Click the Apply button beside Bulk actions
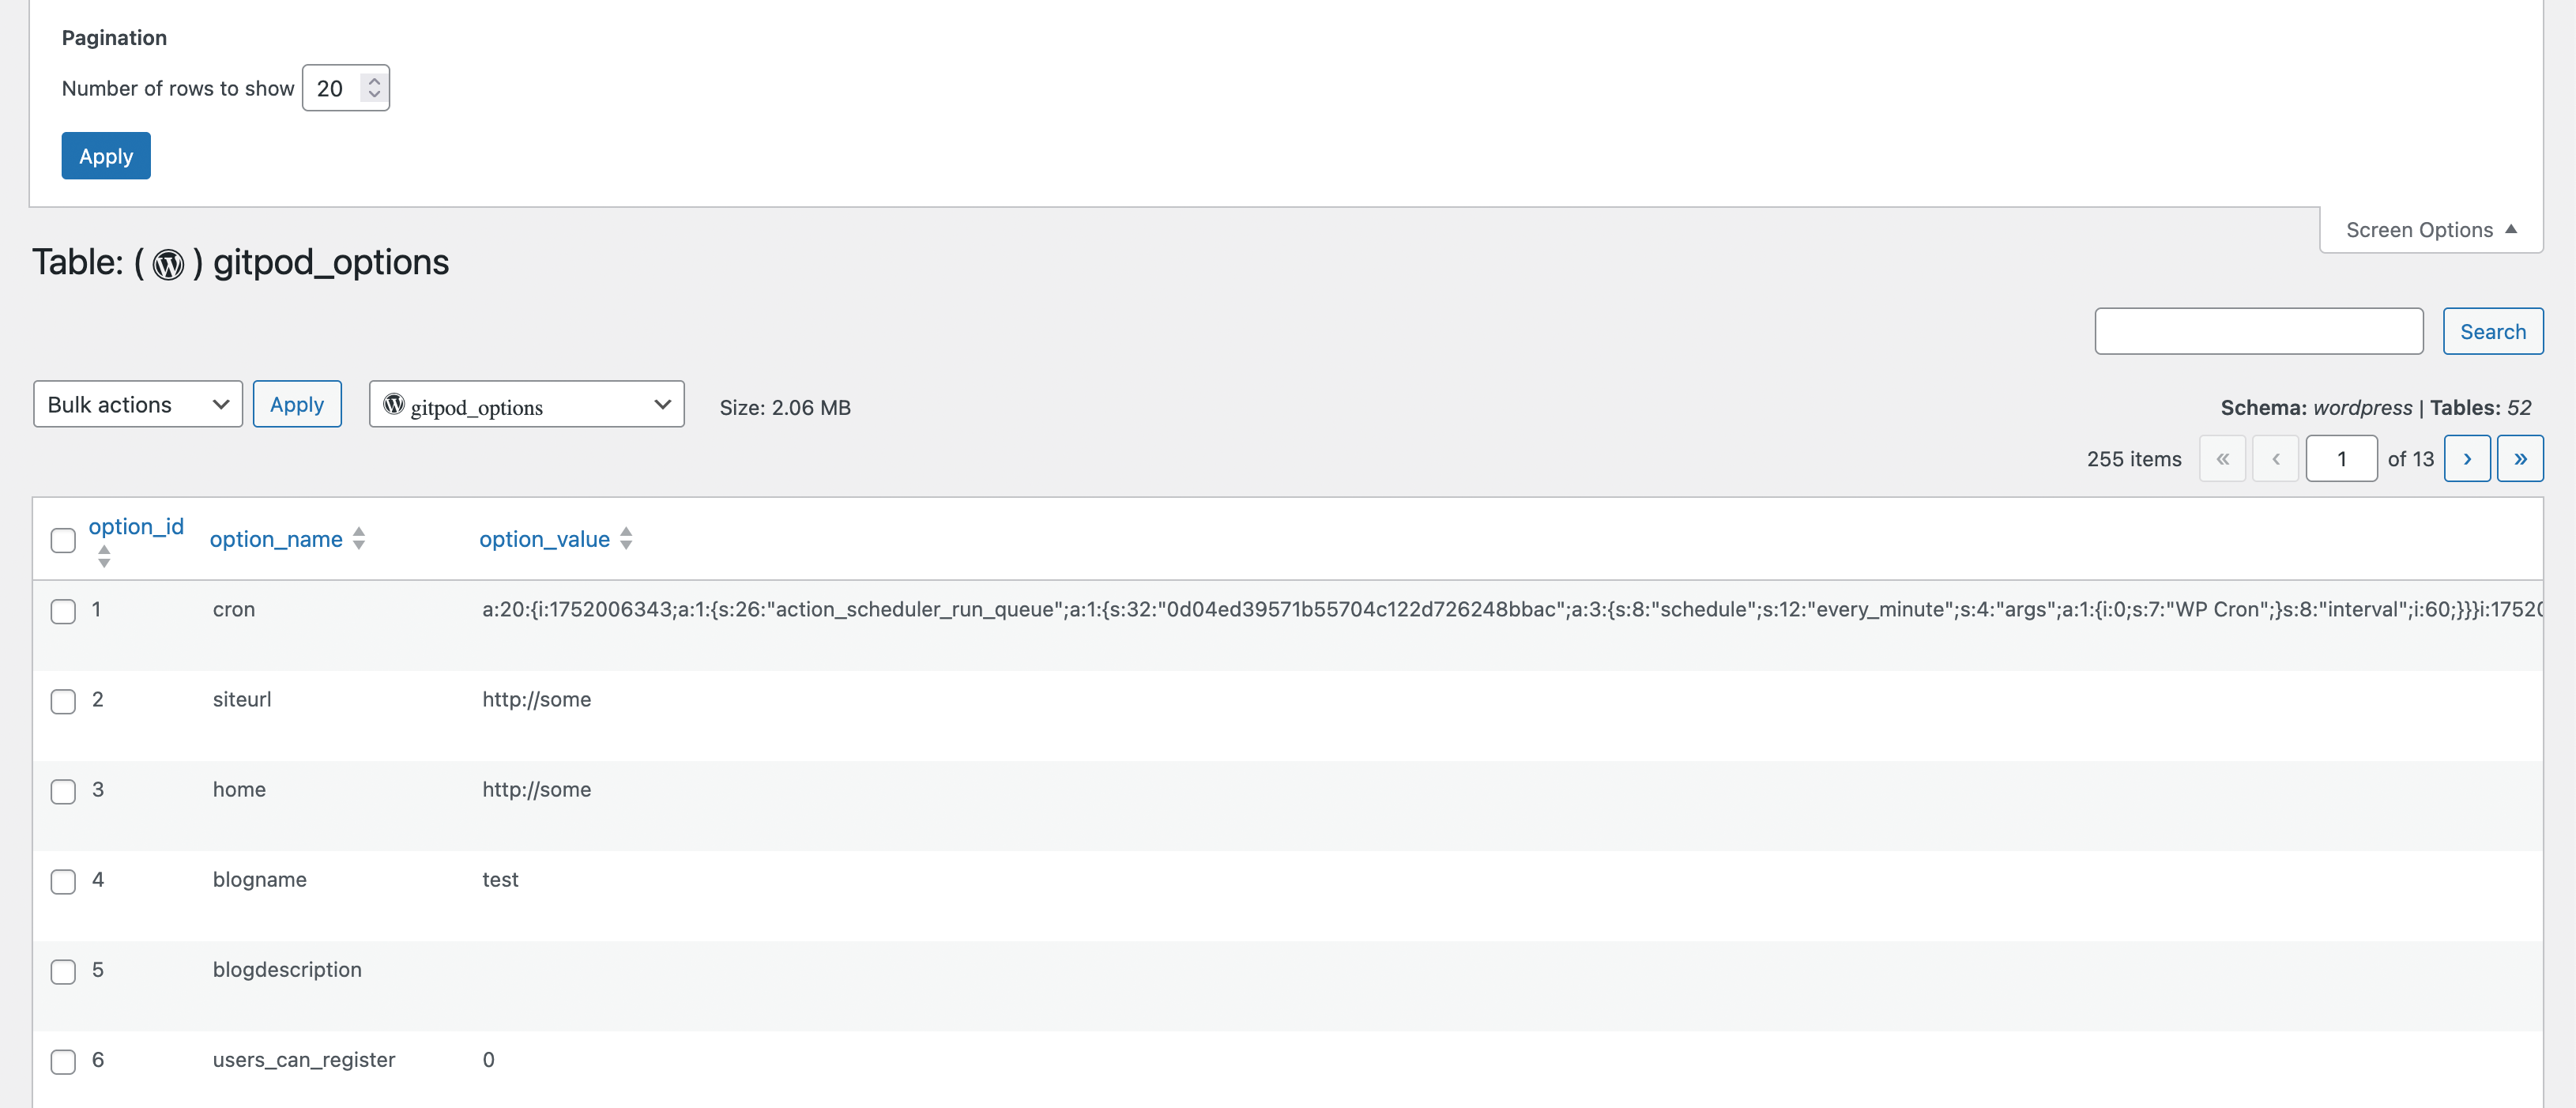 [x=297, y=404]
